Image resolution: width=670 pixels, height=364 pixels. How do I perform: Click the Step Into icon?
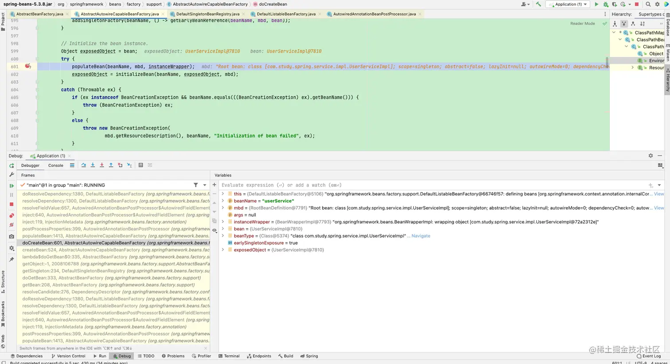pyautogui.click(x=93, y=165)
